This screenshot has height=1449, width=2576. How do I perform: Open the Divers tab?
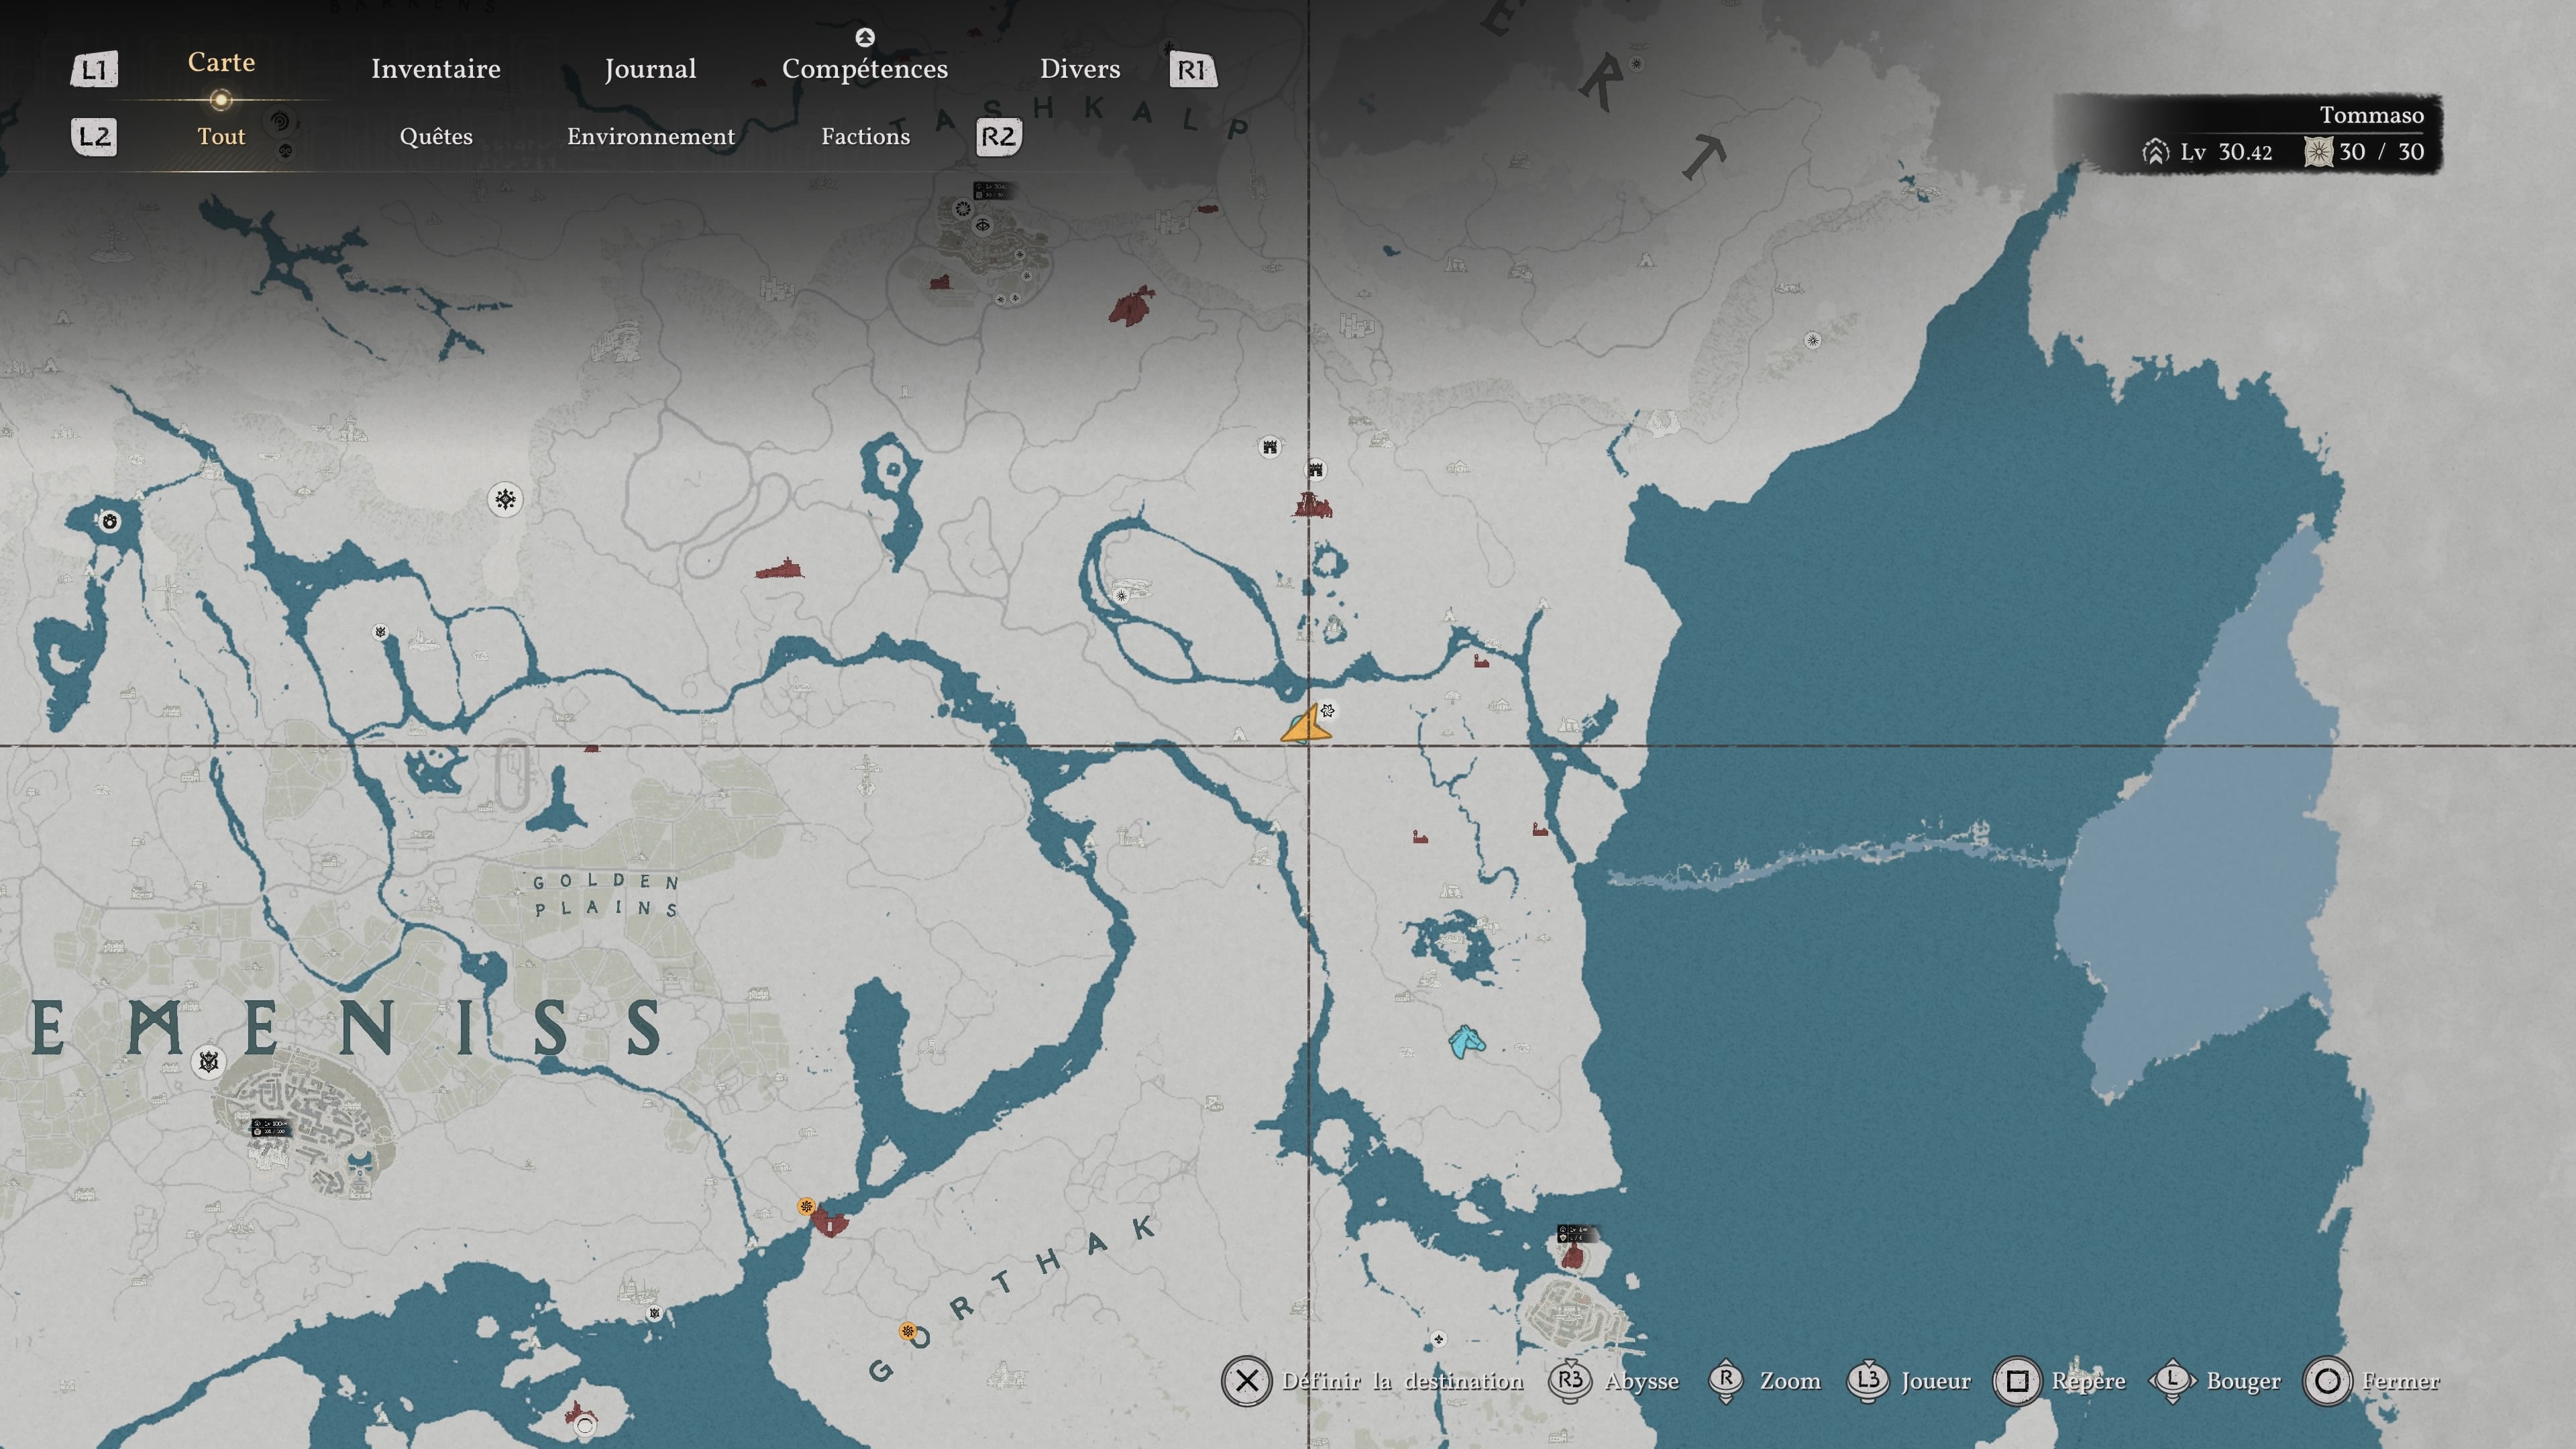[x=1080, y=69]
